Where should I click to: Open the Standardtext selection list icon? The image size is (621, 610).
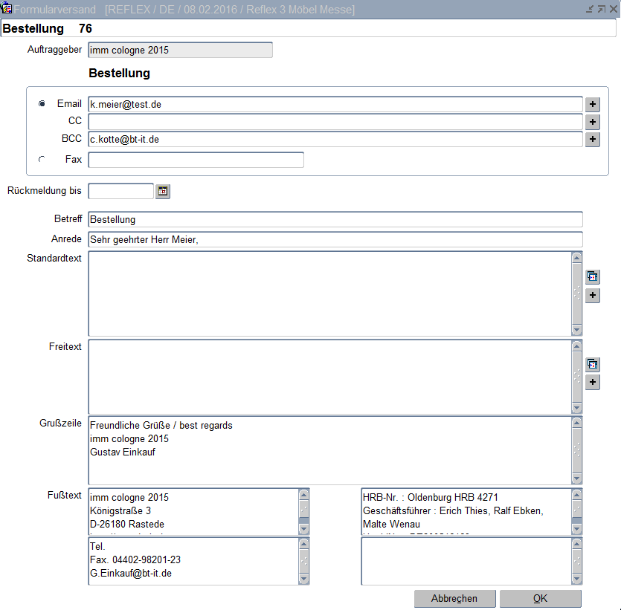pyautogui.click(x=592, y=277)
